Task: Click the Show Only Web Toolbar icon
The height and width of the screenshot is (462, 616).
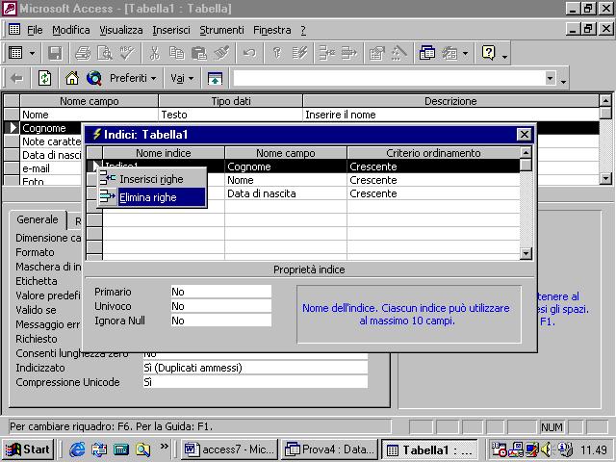Action: (215, 78)
